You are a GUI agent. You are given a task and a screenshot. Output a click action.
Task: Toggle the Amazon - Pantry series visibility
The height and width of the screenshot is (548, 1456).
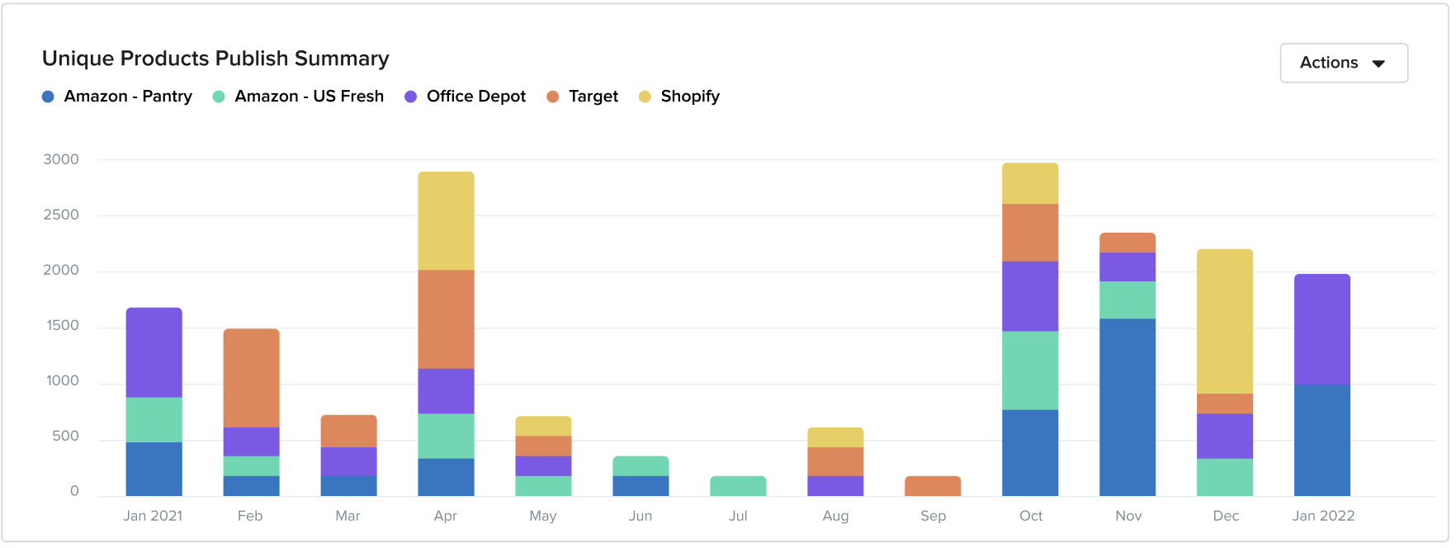(x=128, y=97)
